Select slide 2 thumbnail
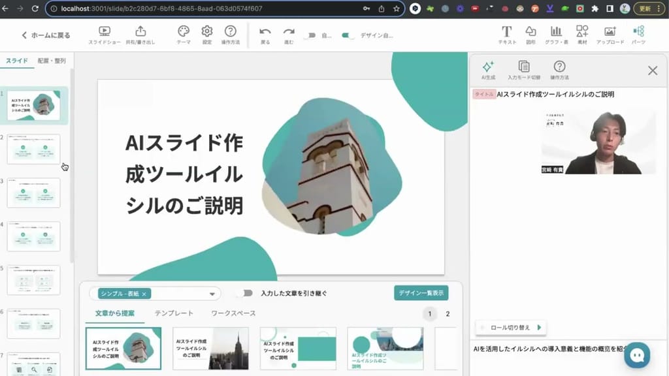The width and height of the screenshot is (669, 376). [34, 149]
